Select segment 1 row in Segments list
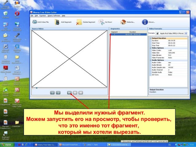 (128, 34)
